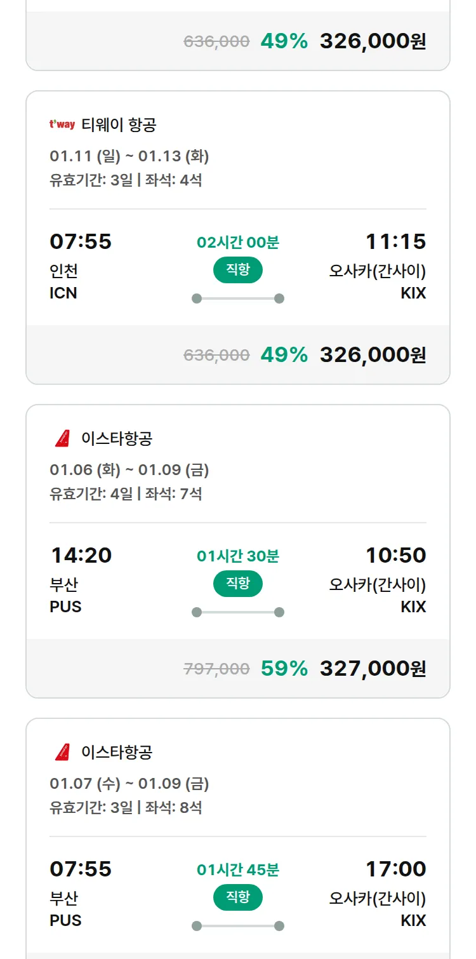Click the 59% discount label

coord(284,668)
